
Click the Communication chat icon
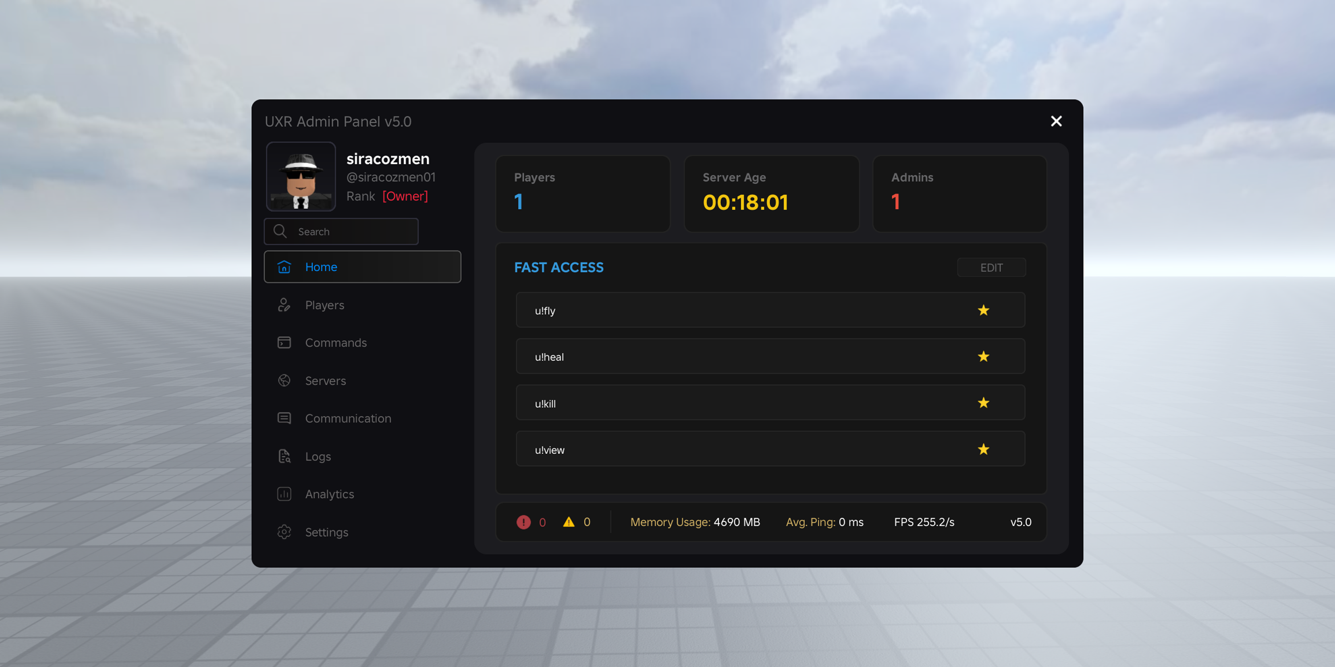click(x=284, y=418)
